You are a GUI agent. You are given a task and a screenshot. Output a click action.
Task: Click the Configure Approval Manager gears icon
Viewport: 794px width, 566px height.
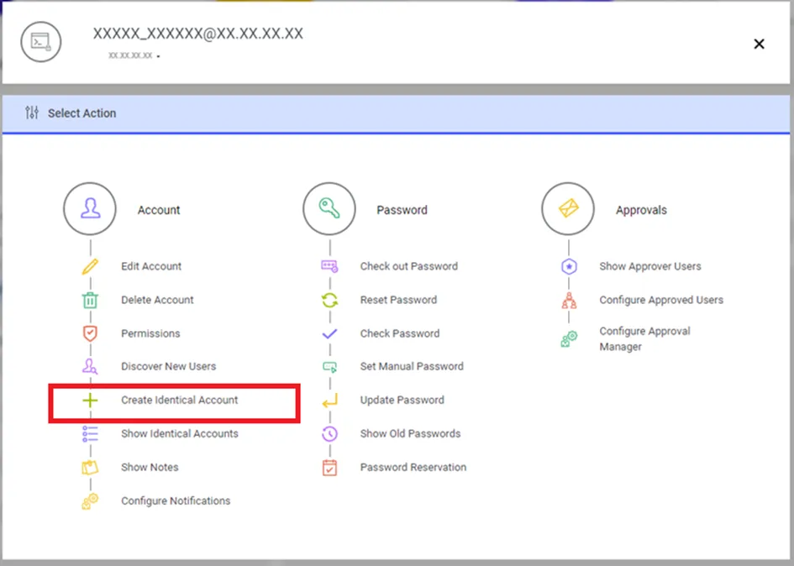[x=569, y=338]
